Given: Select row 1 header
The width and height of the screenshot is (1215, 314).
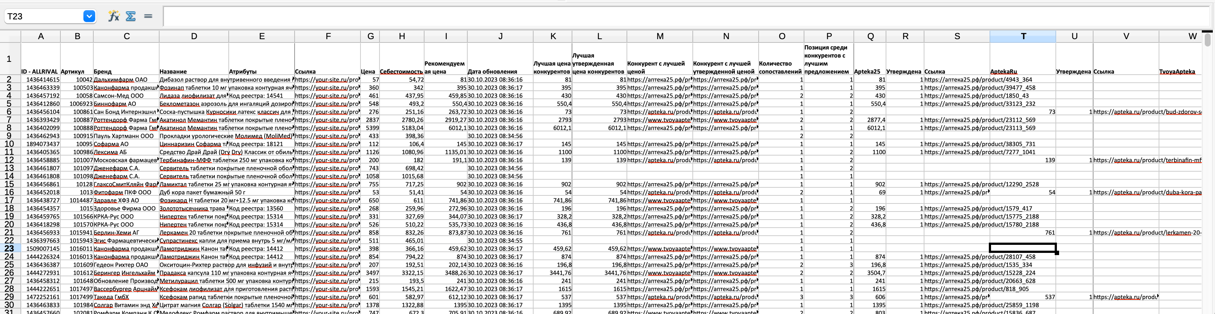Looking at the screenshot, I should point(10,59).
